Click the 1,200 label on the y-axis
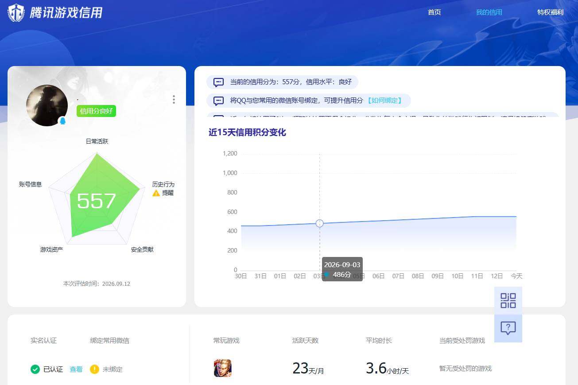578x385 pixels. [230, 154]
